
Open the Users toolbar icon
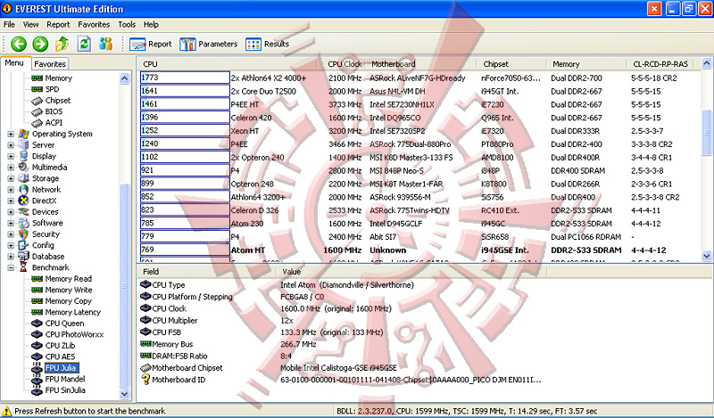point(105,45)
